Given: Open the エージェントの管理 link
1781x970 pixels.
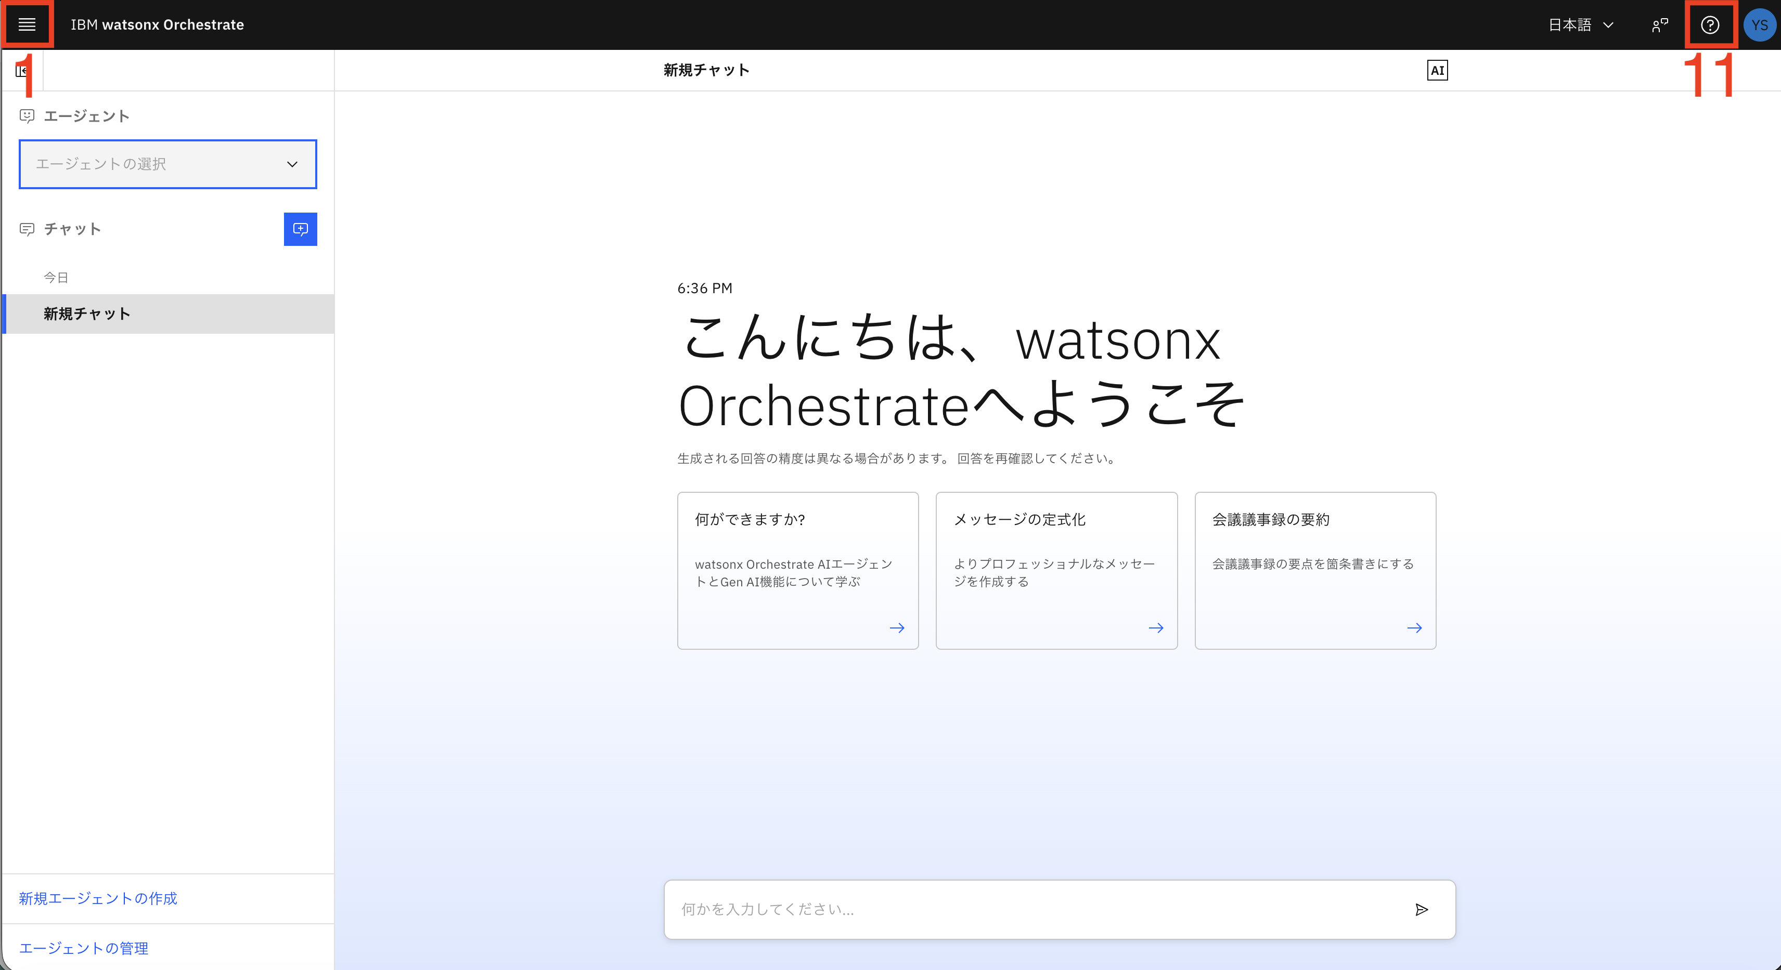Looking at the screenshot, I should [83, 948].
